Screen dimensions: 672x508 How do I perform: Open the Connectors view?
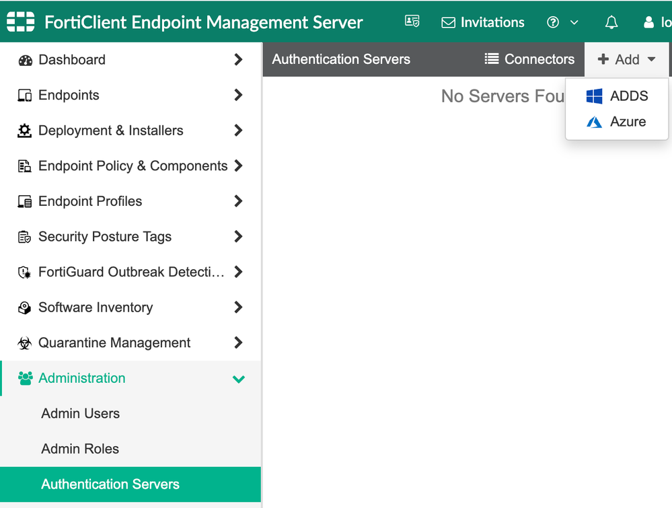tap(529, 59)
